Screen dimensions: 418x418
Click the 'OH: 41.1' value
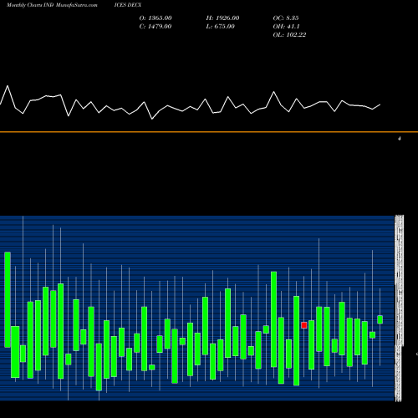click(286, 27)
